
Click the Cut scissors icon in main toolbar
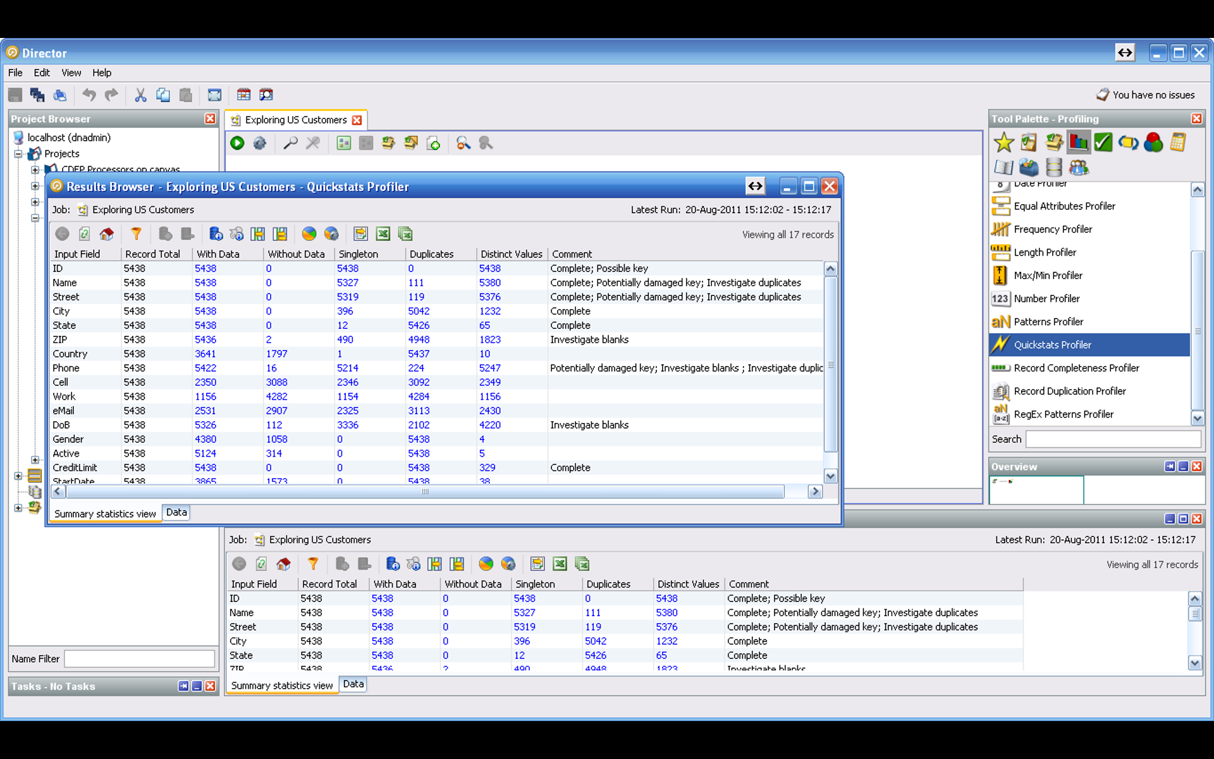pos(140,95)
